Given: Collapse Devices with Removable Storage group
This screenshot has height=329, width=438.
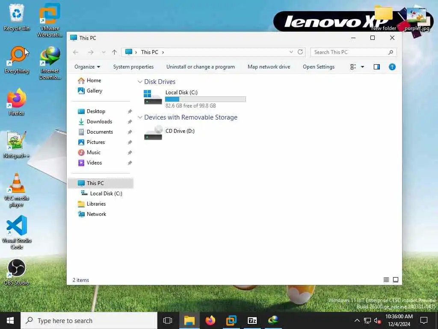Looking at the screenshot, I should click(140, 117).
